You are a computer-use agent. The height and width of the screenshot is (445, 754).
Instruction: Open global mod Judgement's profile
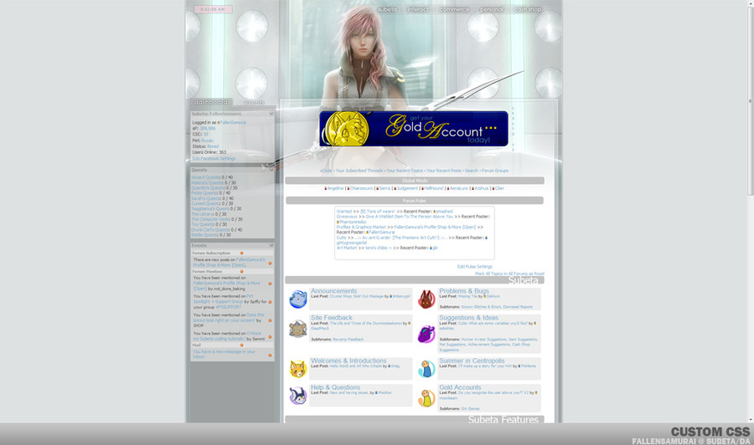[x=407, y=189]
